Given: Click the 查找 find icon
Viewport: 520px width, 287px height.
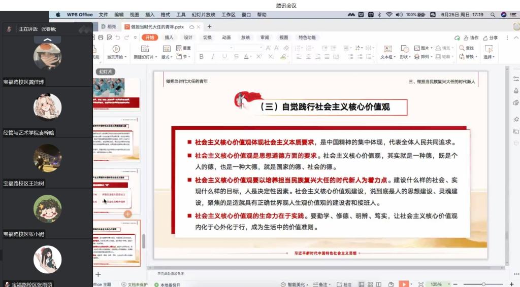Looking at the screenshot, I should tap(462, 48).
